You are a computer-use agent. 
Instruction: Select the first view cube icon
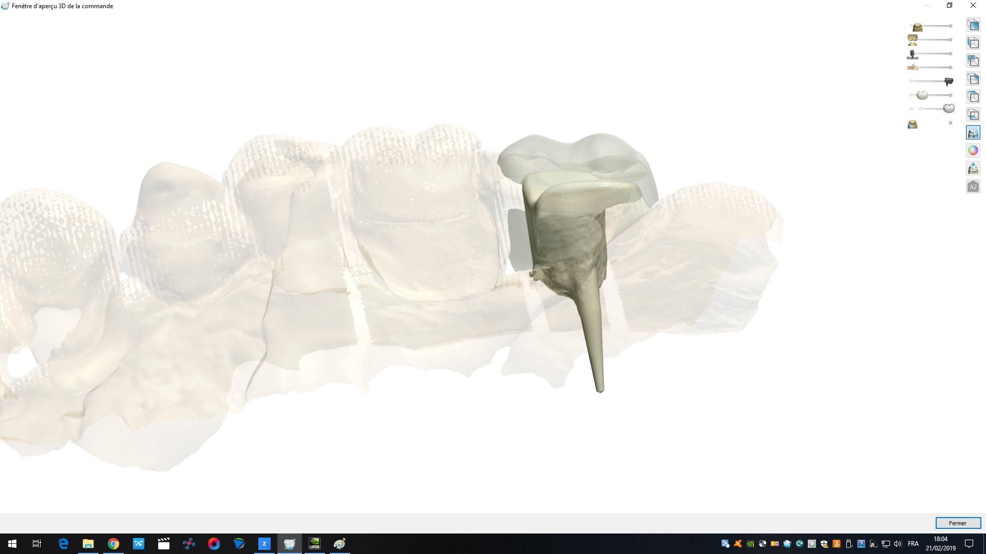coord(973,25)
